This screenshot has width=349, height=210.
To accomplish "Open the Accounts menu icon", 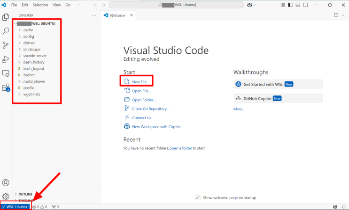I will [6, 182].
